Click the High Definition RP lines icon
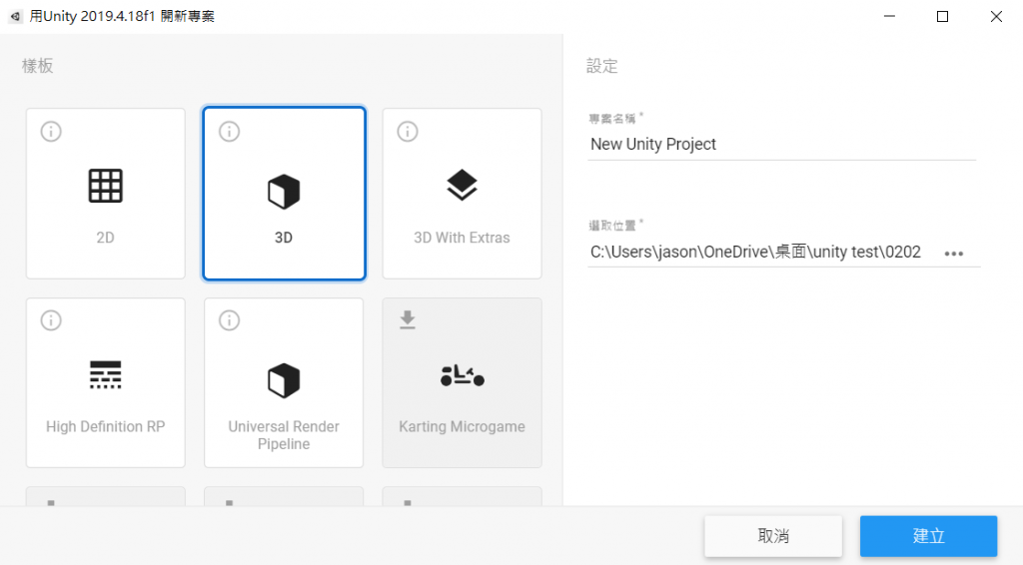 [106, 374]
